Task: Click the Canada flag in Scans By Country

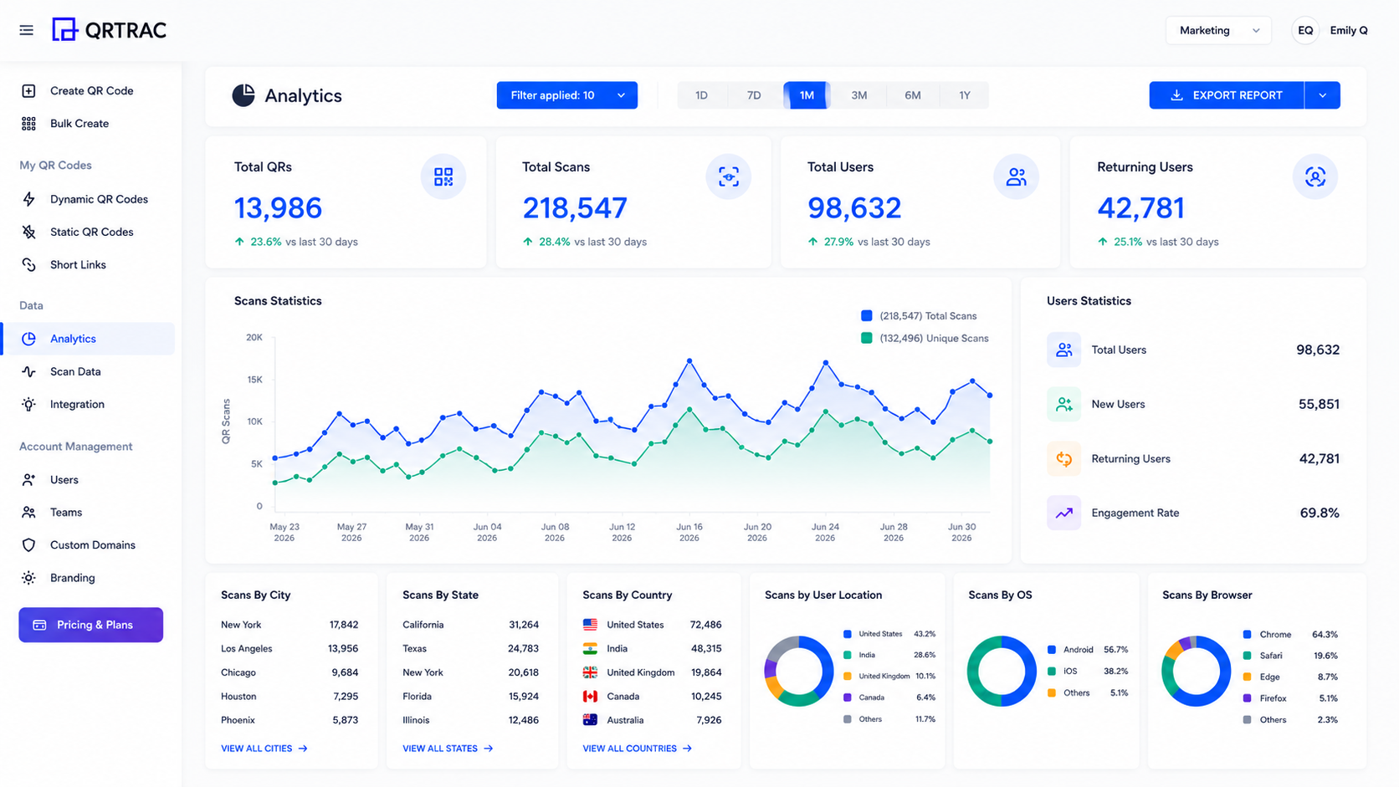Action: pyautogui.click(x=590, y=696)
